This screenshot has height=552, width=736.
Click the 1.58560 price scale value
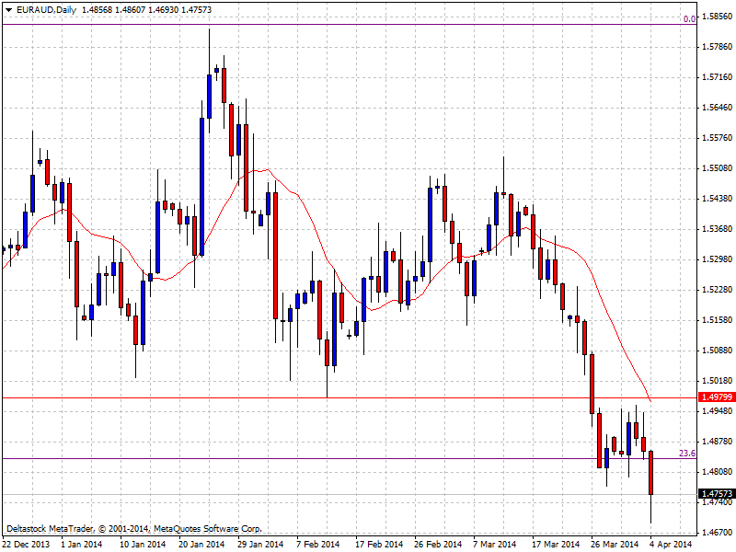[718, 17]
